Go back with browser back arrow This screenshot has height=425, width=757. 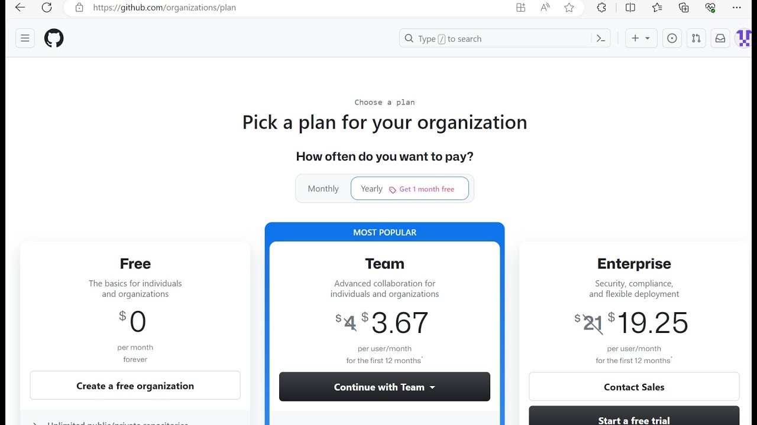pos(20,8)
